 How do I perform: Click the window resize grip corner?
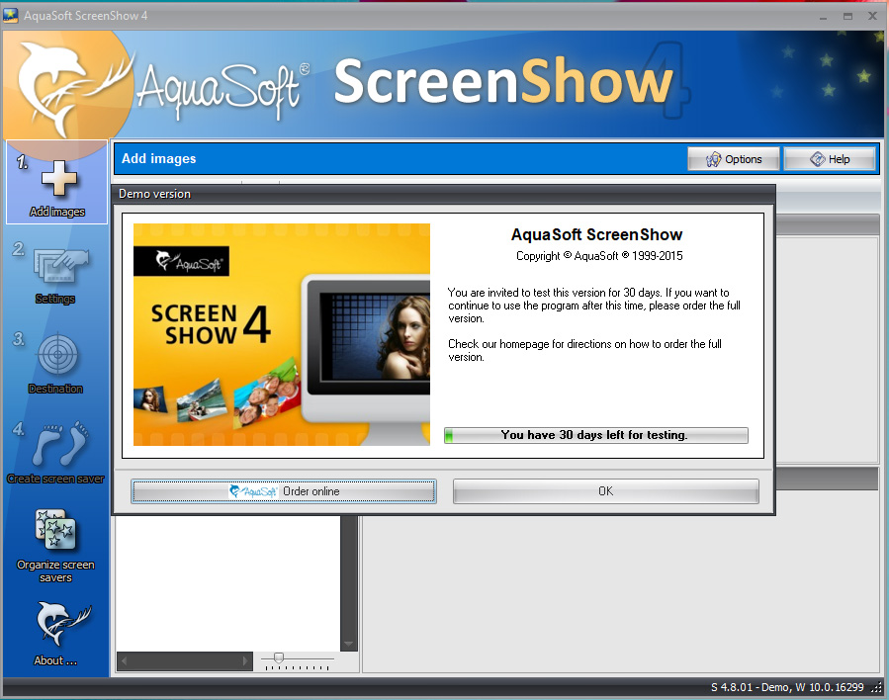(x=876, y=688)
